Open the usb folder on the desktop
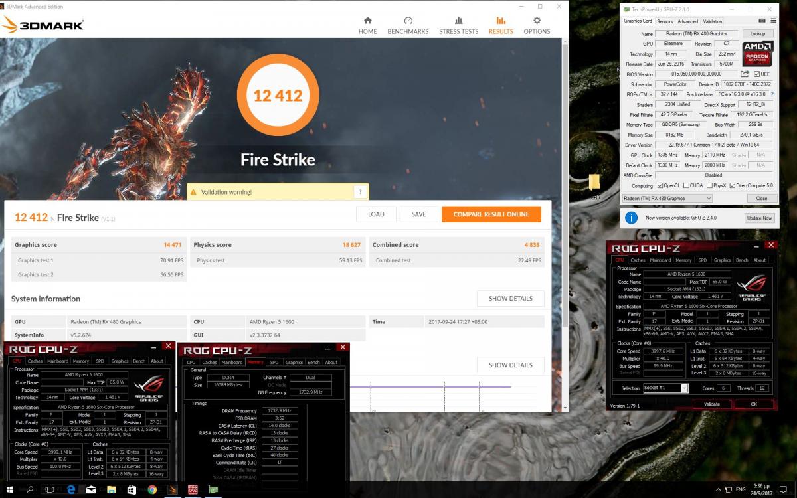This screenshot has width=797, height=498. (x=594, y=185)
